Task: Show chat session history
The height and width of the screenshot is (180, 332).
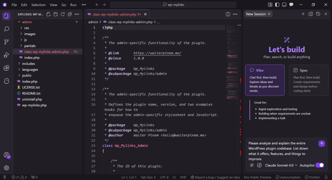Action: (x=318, y=14)
